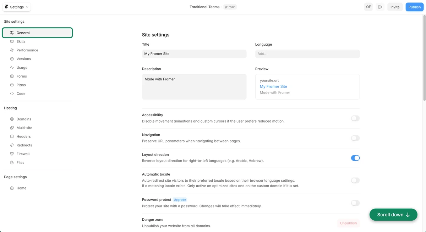Click the Redirects link icon

[x=12, y=145]
